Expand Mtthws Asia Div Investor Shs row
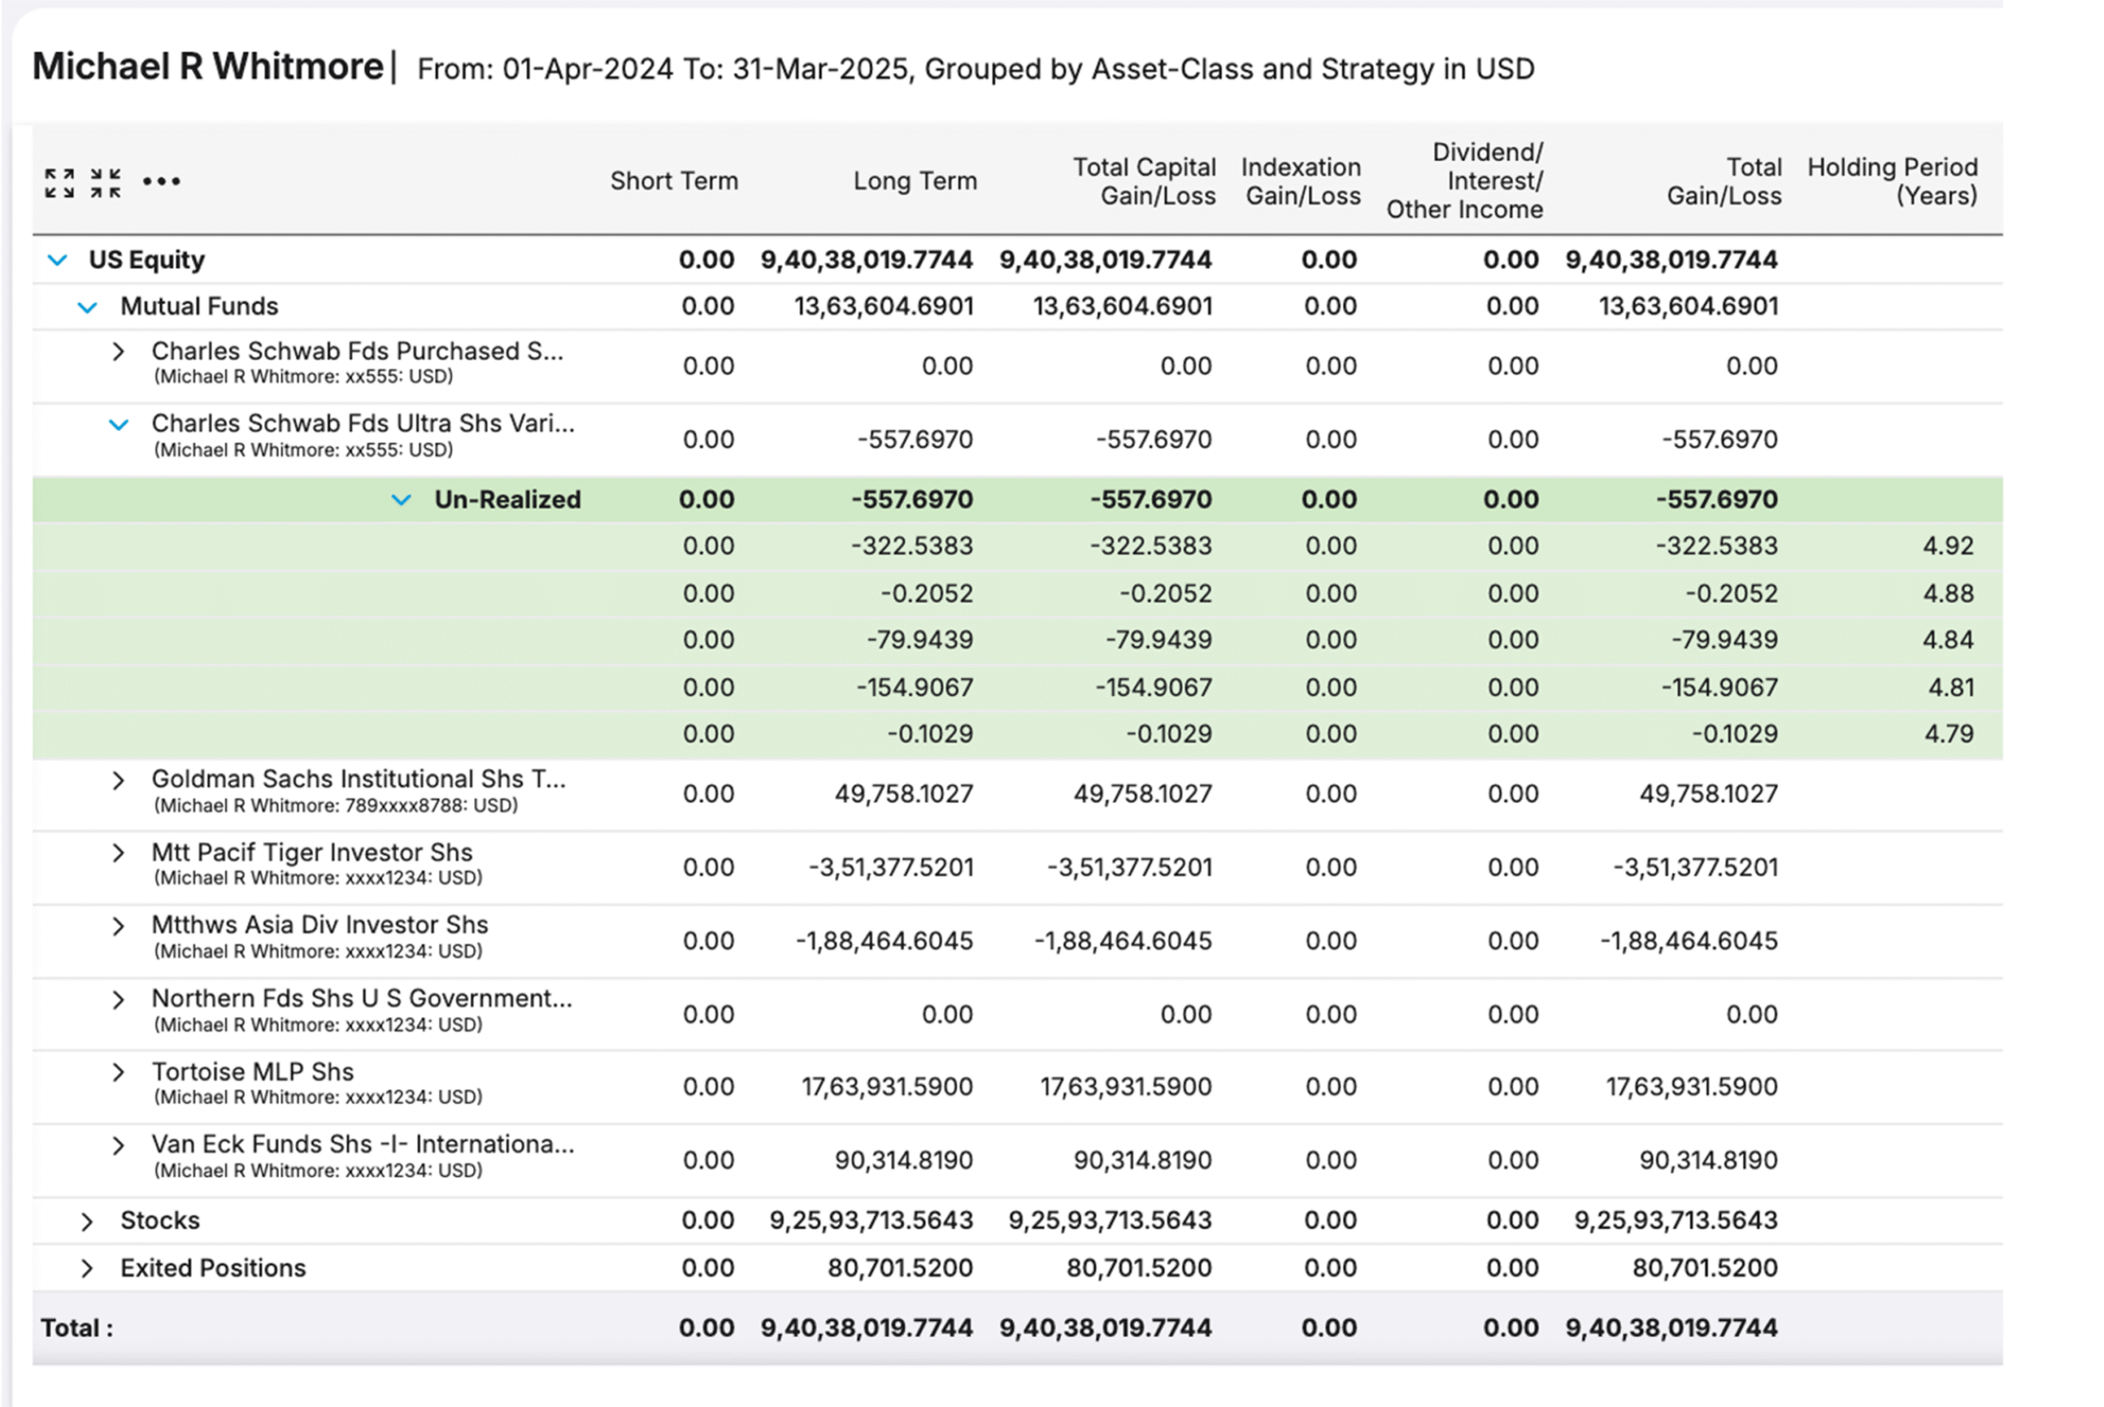2104x1407 pixels. point(120,925)
